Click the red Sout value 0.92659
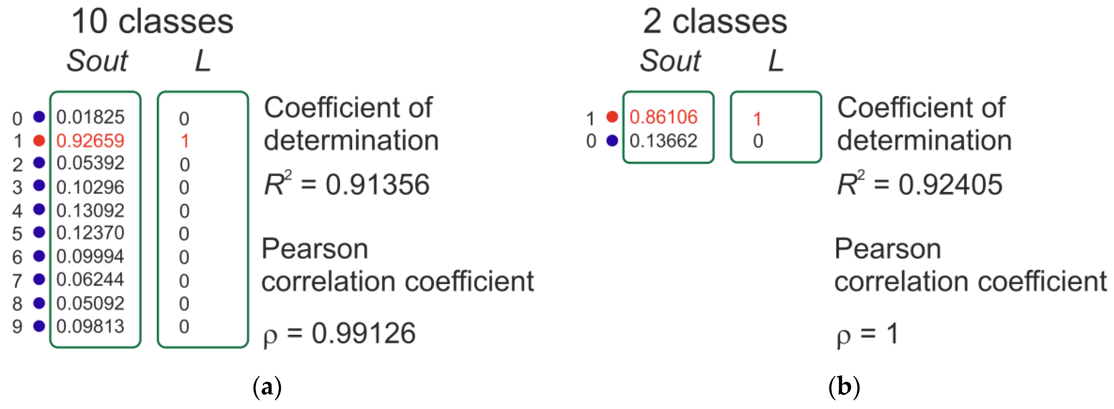Image resolution: width=1114 pixels, height=409 pixels. [x=90, y=140]
